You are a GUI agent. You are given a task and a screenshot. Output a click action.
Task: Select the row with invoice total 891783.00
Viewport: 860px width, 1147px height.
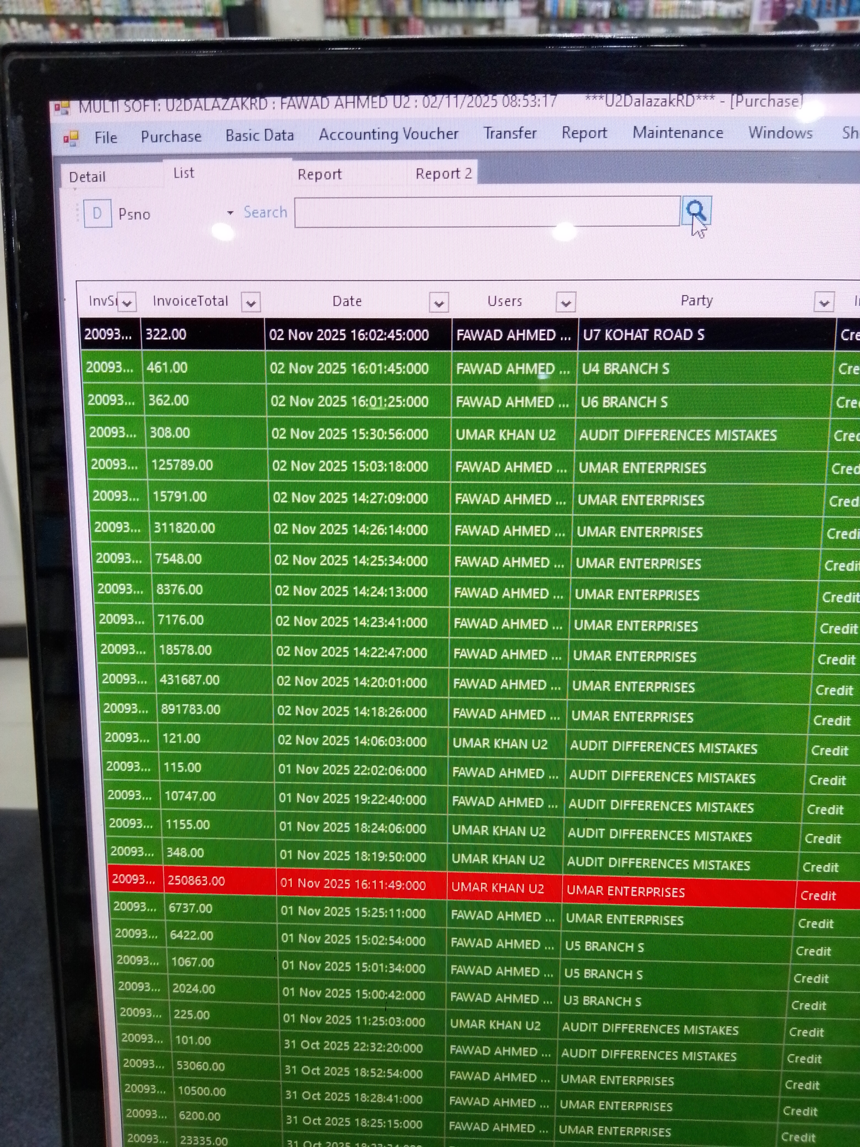coord(190,709)
